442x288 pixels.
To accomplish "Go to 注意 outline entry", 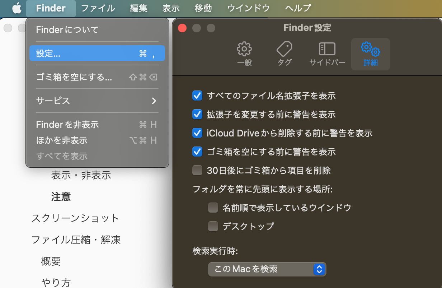I will click(x=61, y=197).
